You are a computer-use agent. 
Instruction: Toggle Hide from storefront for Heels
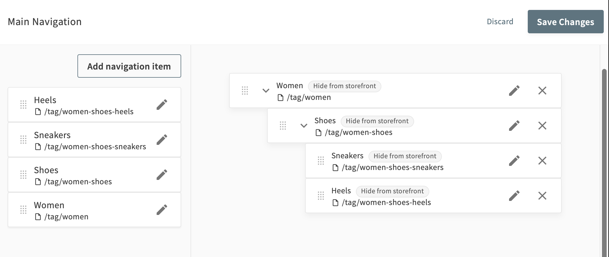coord(392,191)
